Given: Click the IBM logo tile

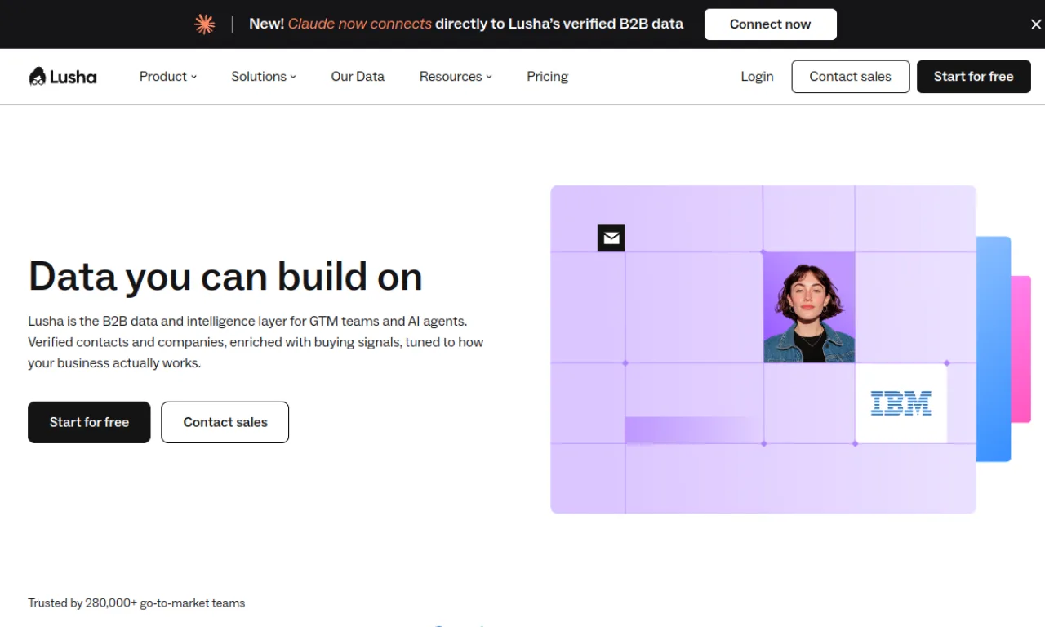Looking at the screenshot, I should (901, 403).
